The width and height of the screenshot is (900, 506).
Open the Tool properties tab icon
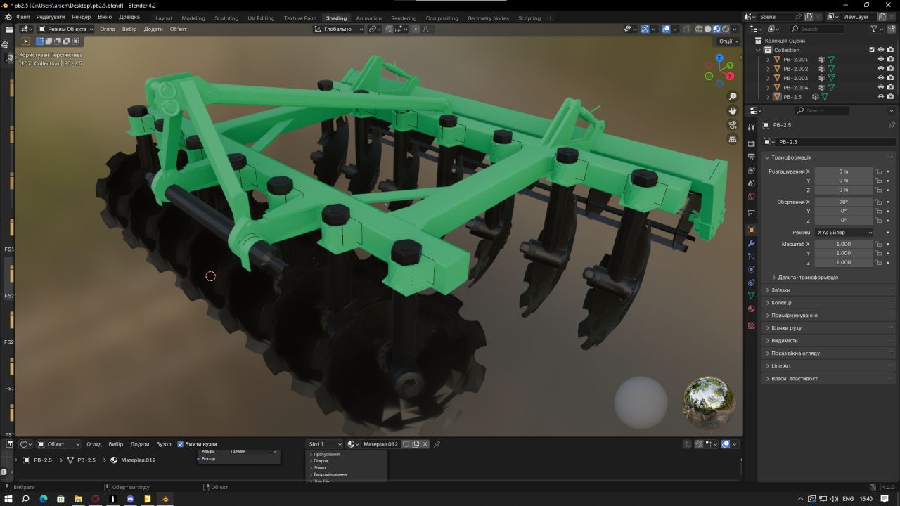(x=751, y=126)
